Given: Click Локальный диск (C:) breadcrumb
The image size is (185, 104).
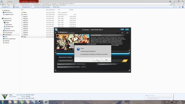Looking at the screenshot, I should point(25,4).
